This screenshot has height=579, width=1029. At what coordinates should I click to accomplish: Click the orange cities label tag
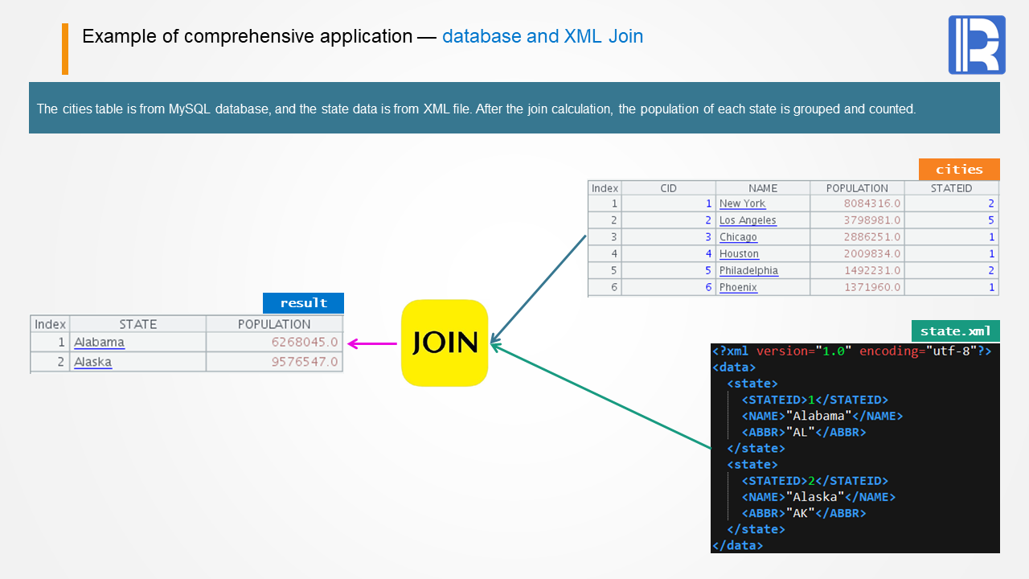(x=959, y=170)
